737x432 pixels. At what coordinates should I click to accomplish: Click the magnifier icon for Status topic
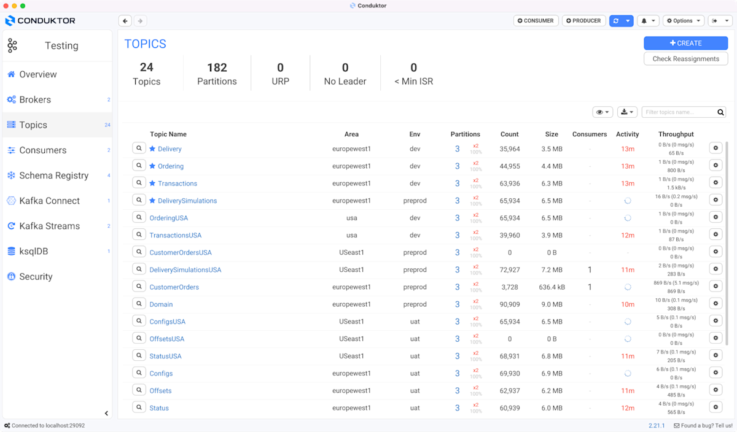pyautogui.click(x=139, y=407)
